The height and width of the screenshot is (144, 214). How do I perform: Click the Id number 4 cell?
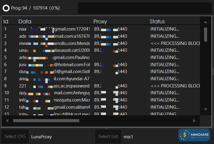coord(5,50)
